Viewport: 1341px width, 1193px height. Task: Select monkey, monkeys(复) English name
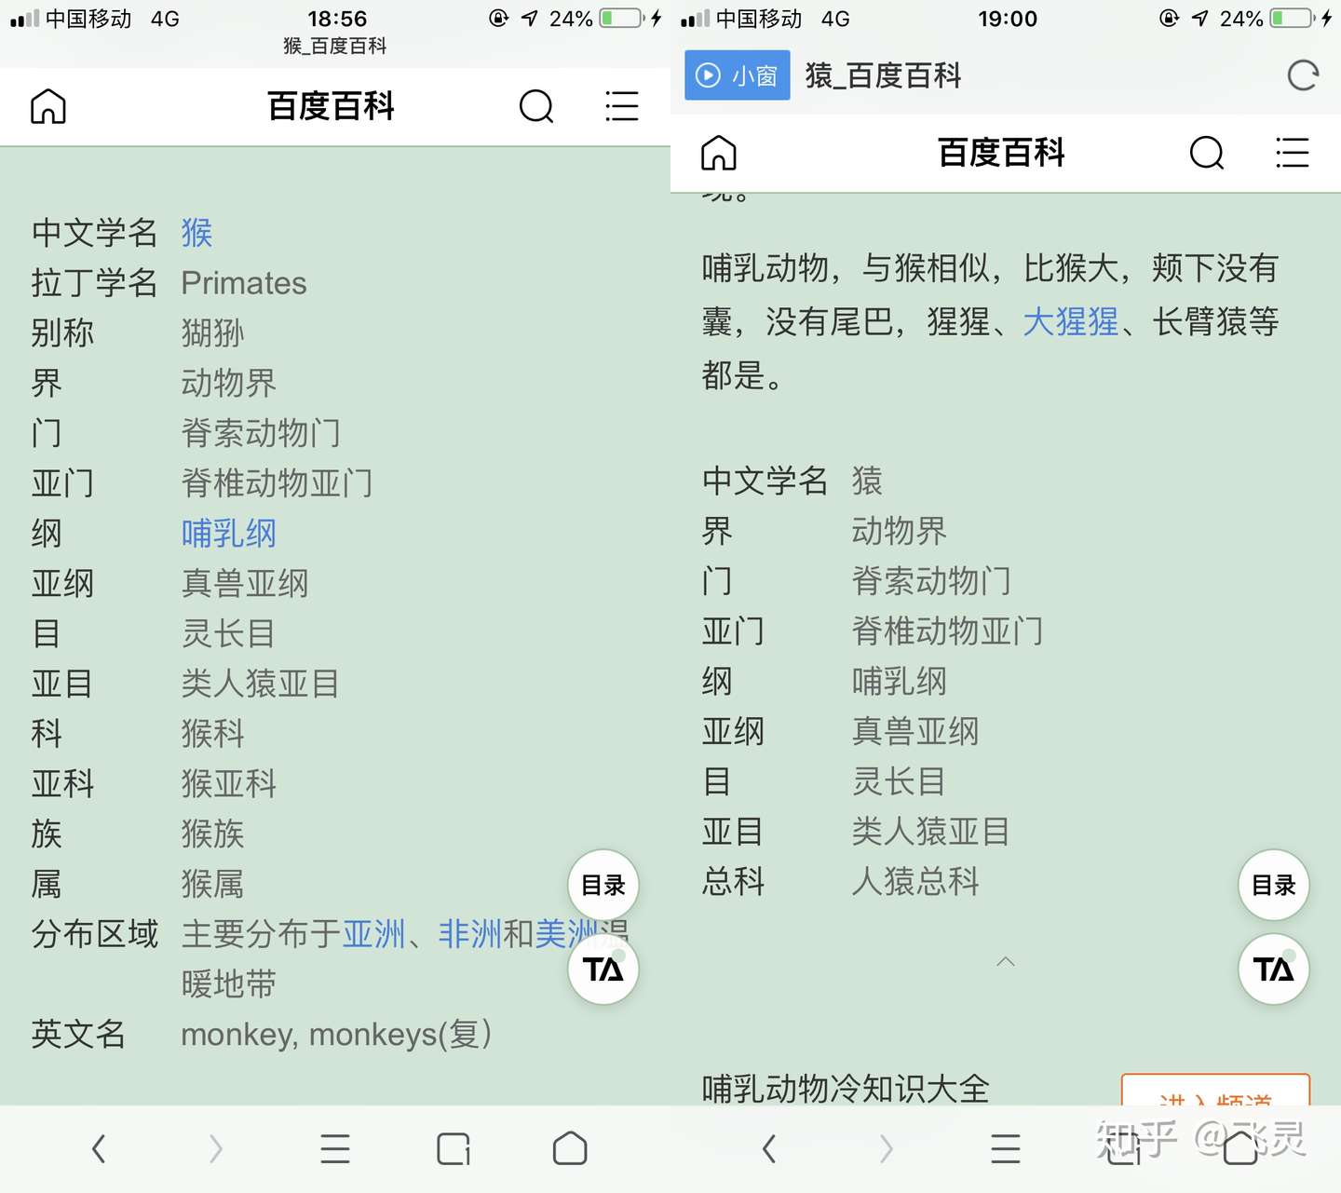click(336, 1034)
